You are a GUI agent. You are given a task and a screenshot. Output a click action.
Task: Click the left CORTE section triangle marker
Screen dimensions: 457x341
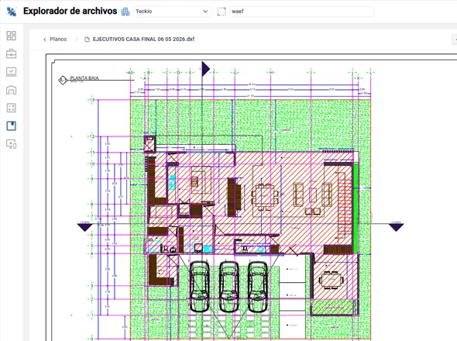point(84,227)
